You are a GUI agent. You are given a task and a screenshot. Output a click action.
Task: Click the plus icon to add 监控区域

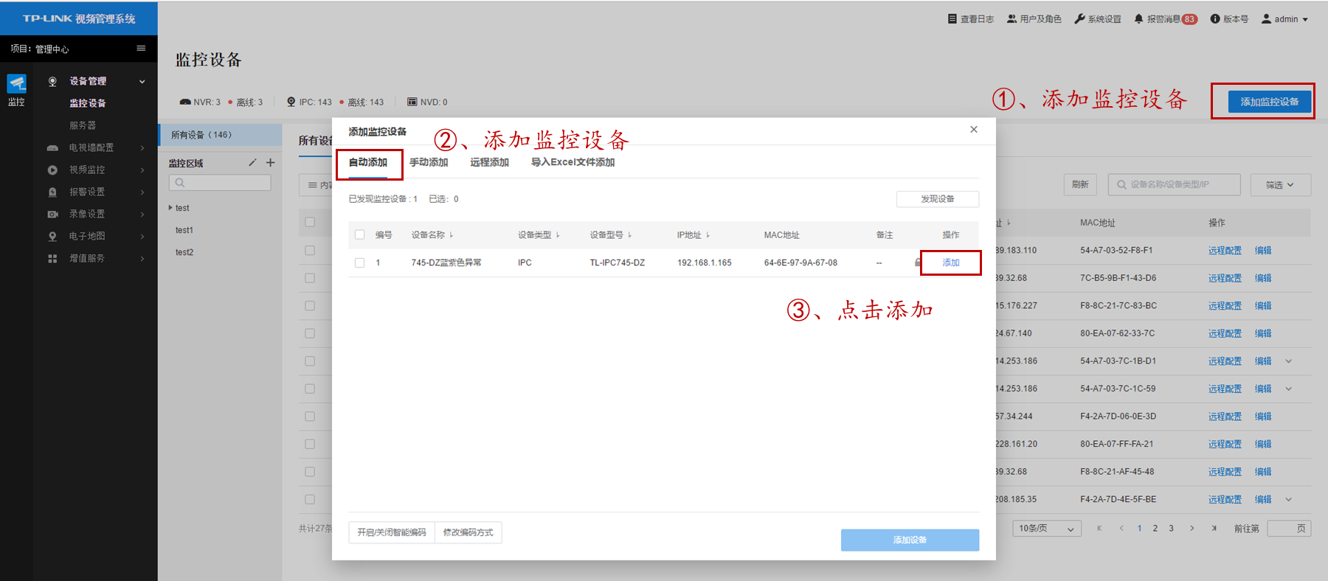coord(270,163)
